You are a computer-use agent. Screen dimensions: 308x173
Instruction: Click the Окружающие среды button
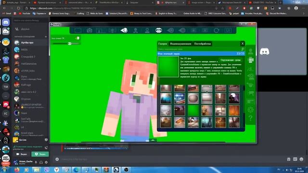[x=231, y=60]
